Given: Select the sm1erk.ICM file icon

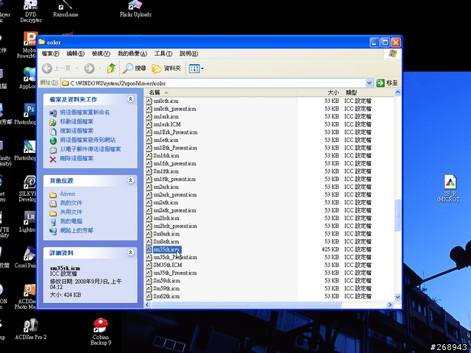Looking at the screenshot, I should click(x=149, y=124).
